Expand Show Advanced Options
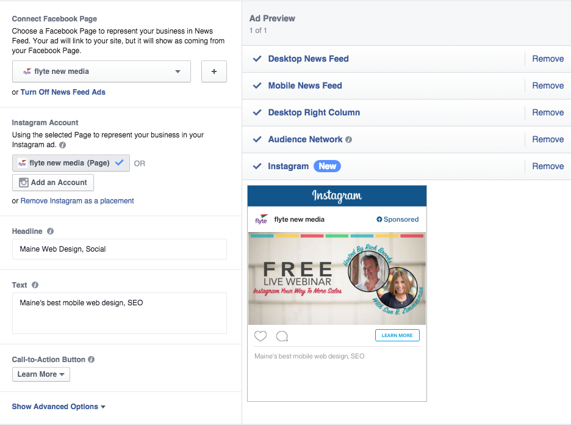This screenshot has height=425, width=571. point(59,407)
